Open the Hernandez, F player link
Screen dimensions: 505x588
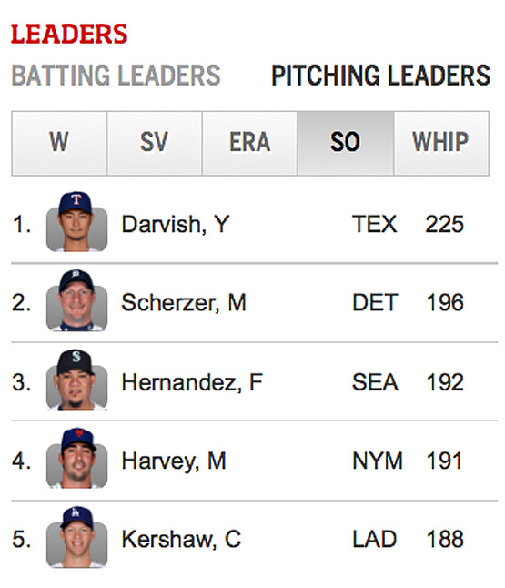[192, 382]
